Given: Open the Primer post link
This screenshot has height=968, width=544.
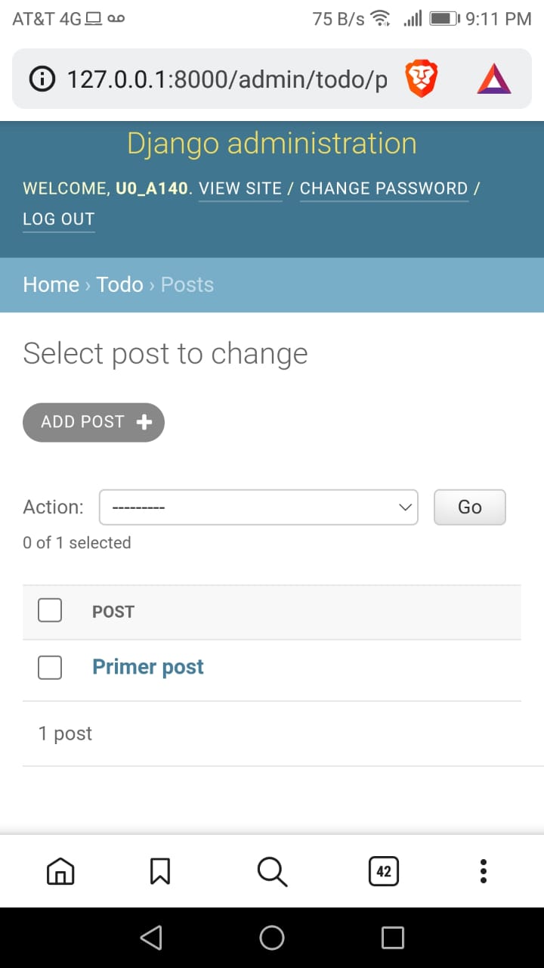Looking at the screenshot, I should point(148,667).
